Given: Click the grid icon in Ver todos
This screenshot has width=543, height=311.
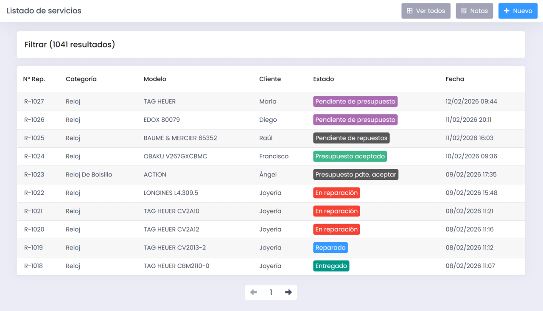Looking at the screenshot, I should coord(409,11).
